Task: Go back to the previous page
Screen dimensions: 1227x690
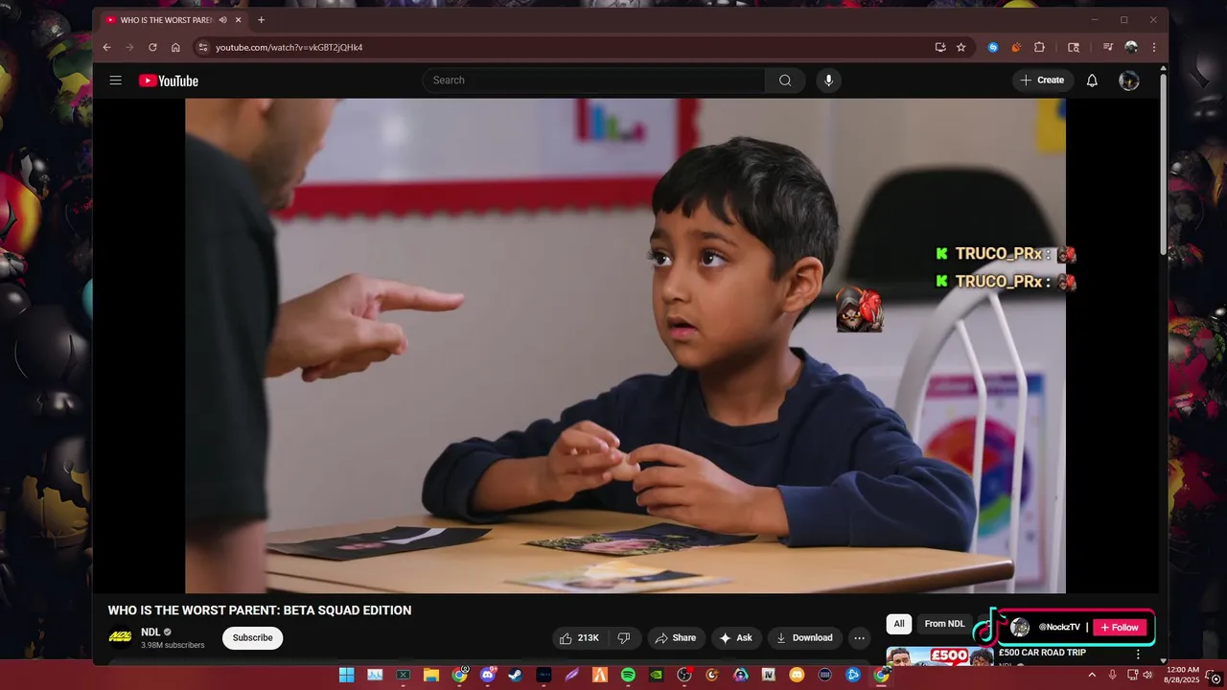Action: (x=106, y=47)
